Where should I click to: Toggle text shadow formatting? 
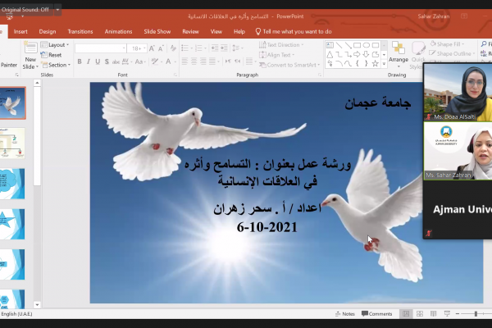107,63
